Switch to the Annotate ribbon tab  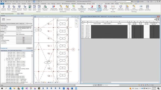(x=24, y=4)
